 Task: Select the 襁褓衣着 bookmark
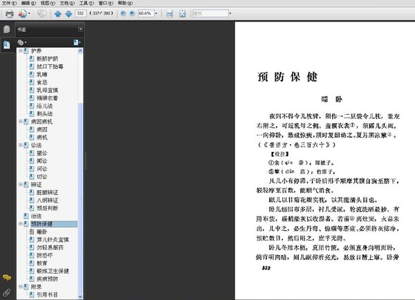pos(47,98)
